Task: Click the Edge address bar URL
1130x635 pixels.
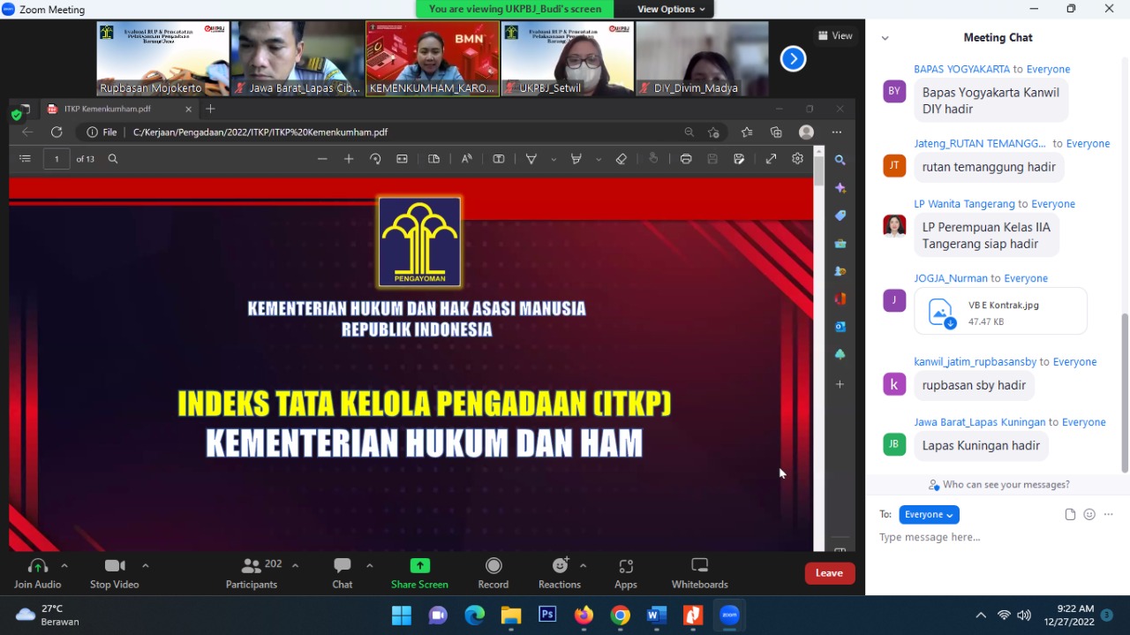Action: [x=260, y=132]
